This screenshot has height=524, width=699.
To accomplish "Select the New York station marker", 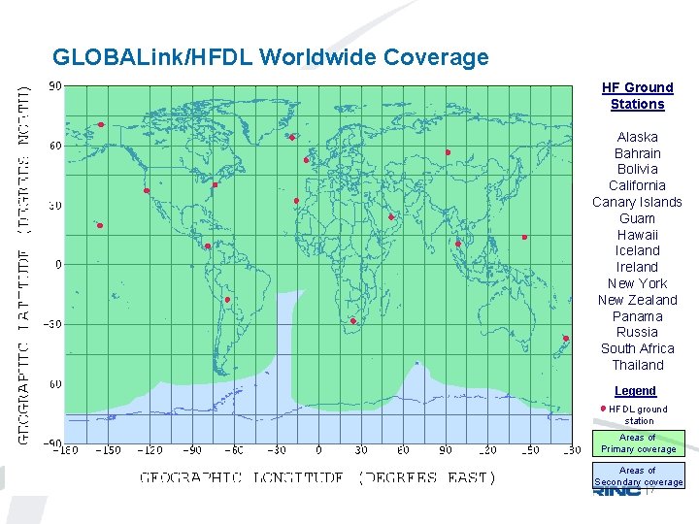I will click(x=215, y=185).
